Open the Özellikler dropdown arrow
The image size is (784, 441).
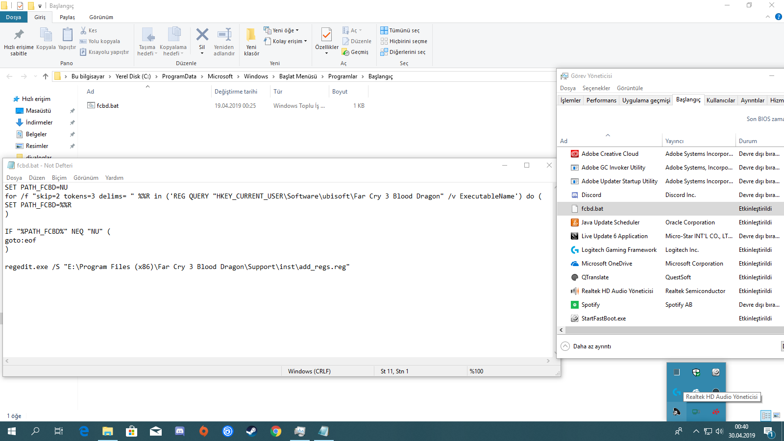click(x=326, y=53)
